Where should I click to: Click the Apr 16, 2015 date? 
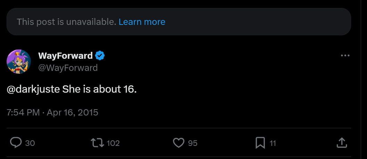[x=73, y=113]
